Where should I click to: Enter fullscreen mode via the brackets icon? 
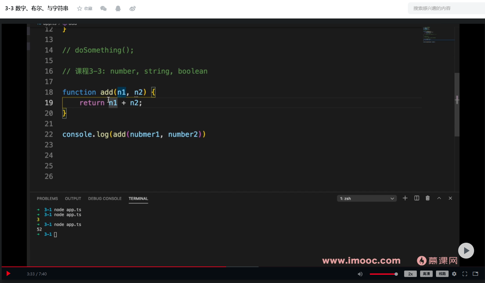[x=465, y=274]
